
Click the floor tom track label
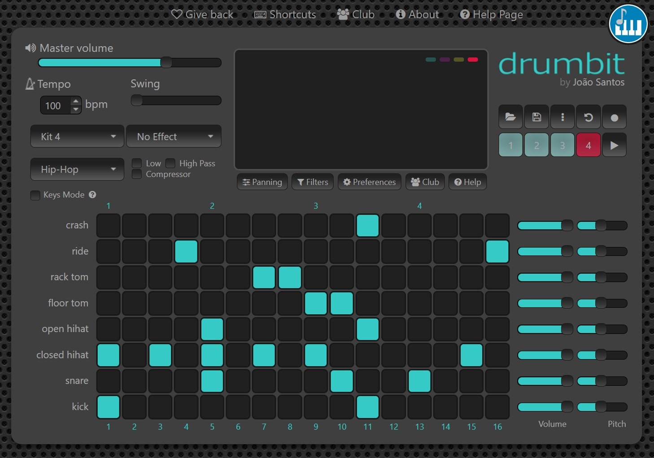tap(68, 303)
